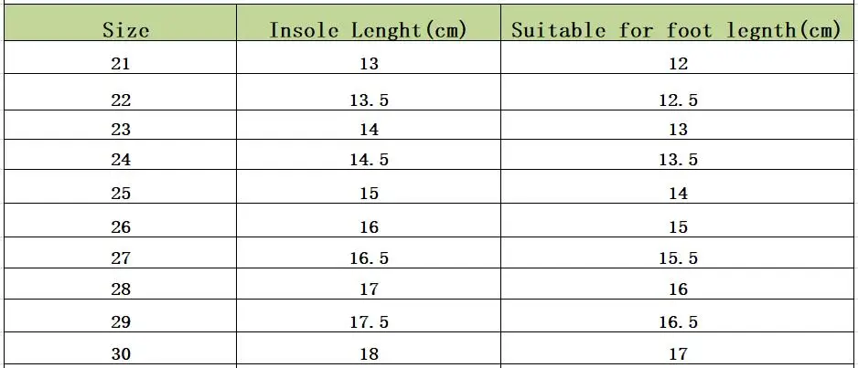
Task: Select size 27 cell
Action: pos(121,258)
